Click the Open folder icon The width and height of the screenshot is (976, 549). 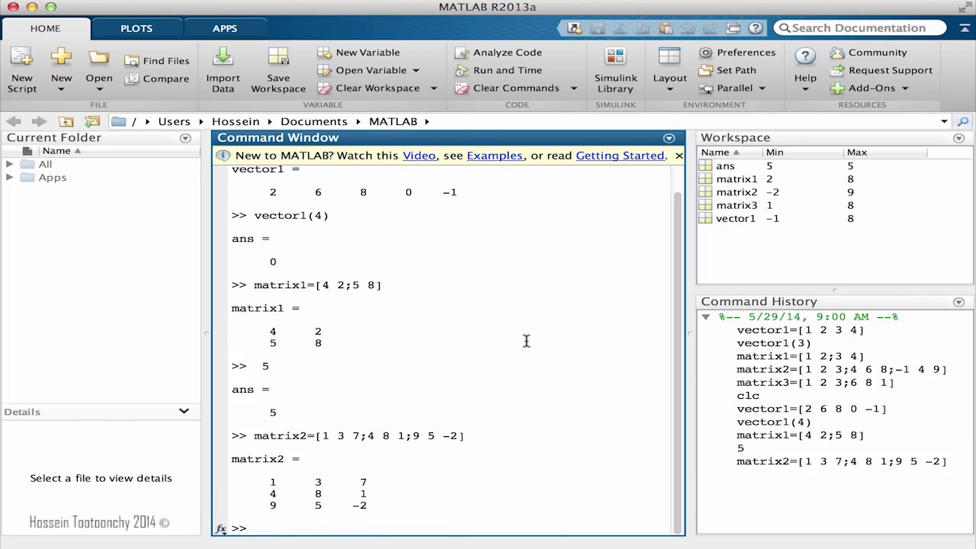click(99, 57)
